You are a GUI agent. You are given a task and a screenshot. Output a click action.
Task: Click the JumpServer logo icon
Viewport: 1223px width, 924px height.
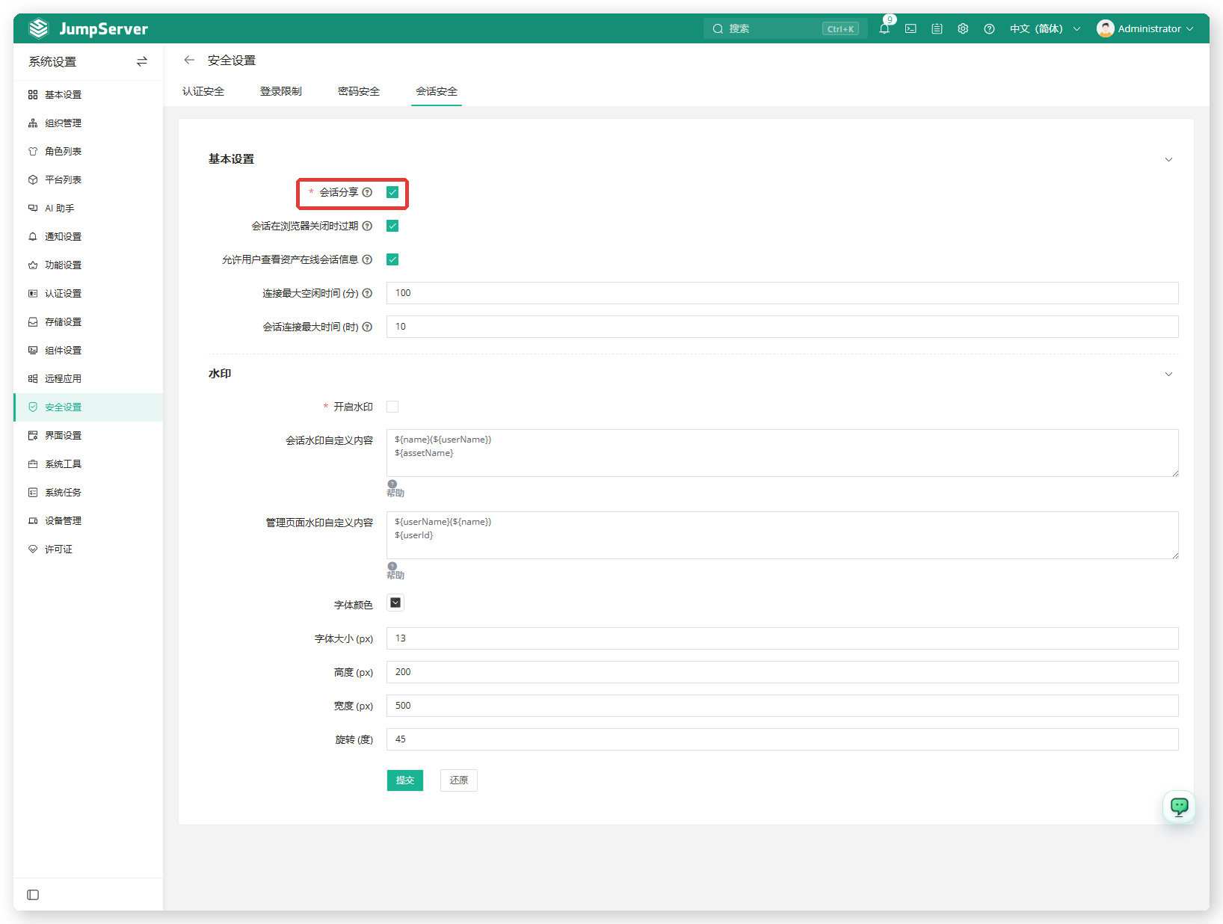pos(38,28)
